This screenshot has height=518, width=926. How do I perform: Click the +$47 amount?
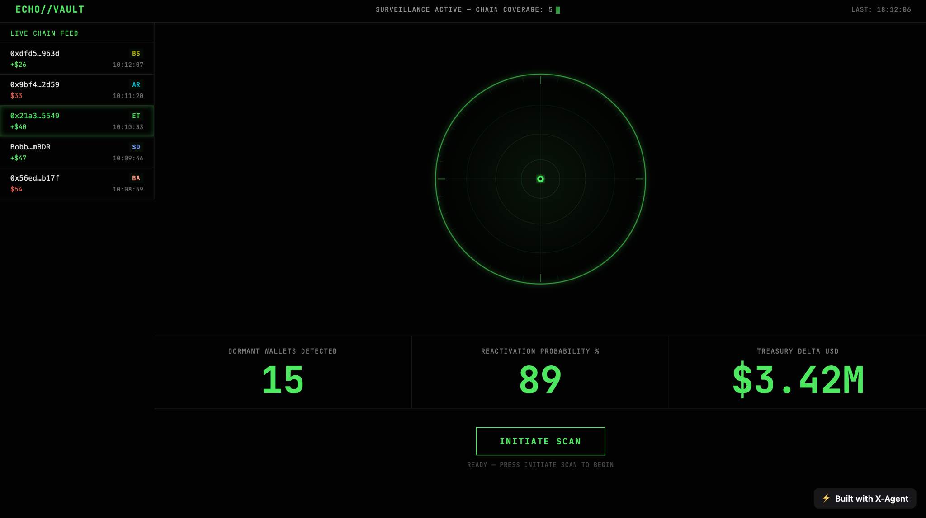18,158
